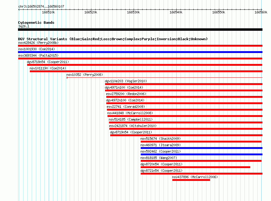Click the 166550k ruler tick label
The height and width of the screenshot is (201, 271).
point(219,12)
